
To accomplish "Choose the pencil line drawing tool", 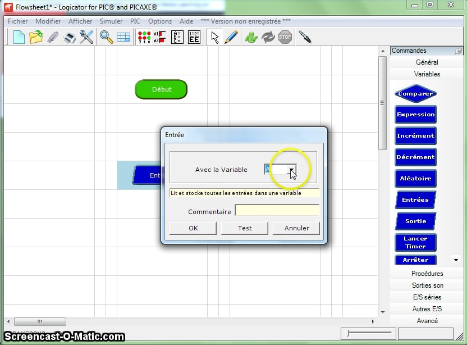I will 231,37.
